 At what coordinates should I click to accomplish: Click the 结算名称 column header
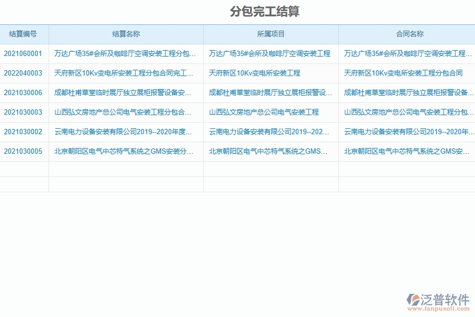point(124,34)
